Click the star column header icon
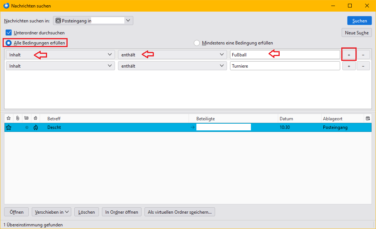Screen dimensions: 376x229 9,118
